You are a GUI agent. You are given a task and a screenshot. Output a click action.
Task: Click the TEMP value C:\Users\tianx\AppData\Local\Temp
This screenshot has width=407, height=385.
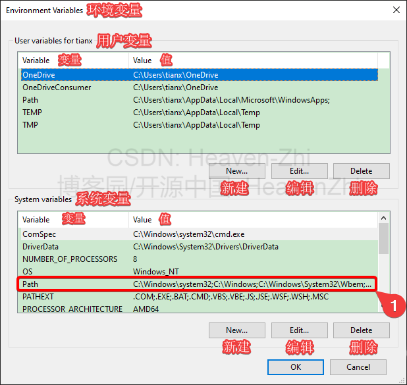pos(196,113)
